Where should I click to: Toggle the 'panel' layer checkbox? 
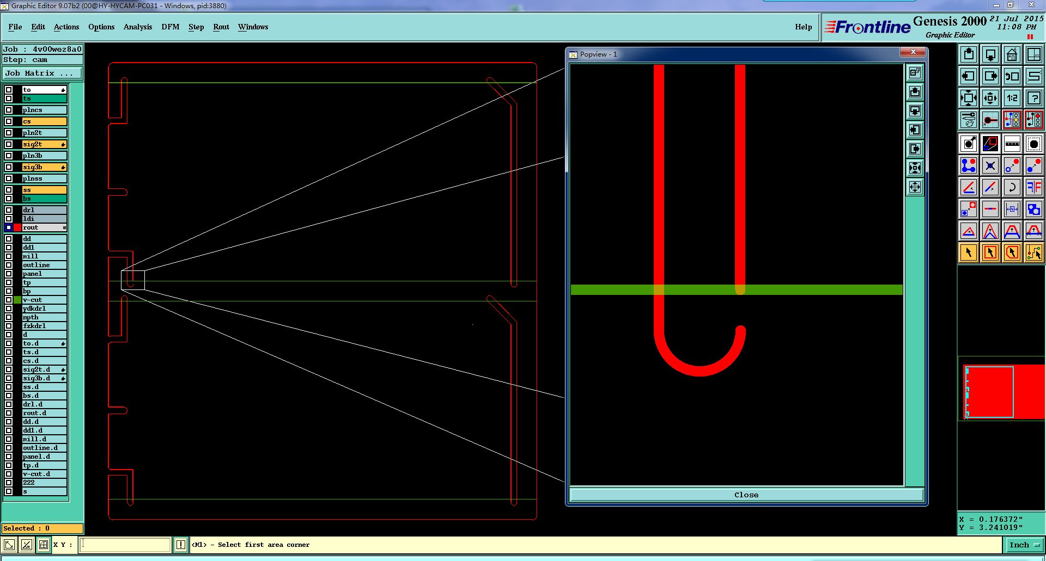tap(9, 274)
